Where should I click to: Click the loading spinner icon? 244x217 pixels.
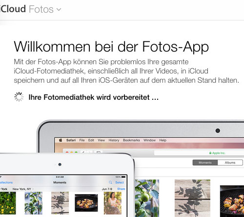point(19,97)
